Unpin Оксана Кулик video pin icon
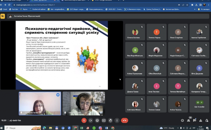 (x=65, y=113)
